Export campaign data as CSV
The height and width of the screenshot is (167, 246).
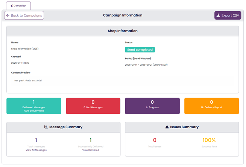228,15
